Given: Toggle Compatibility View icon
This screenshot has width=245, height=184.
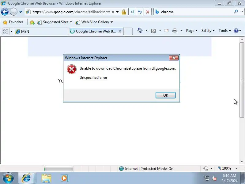Looking at the screenshot, I should 132,12.
